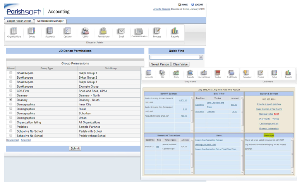Enable Deanery - North checkbox

coord(11,95)
